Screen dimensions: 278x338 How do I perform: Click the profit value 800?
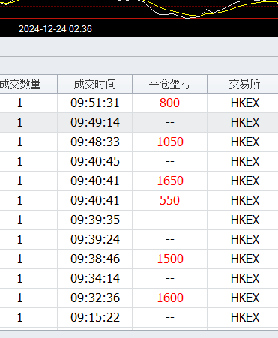pyautogui.click(x=169, y=103)
